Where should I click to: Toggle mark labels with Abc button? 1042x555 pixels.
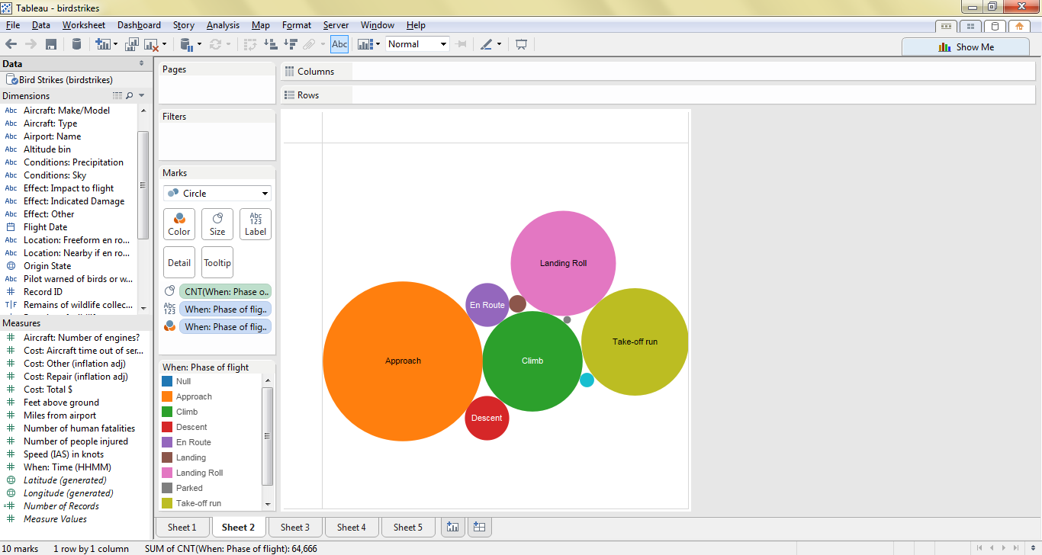click(x=339, y=44)
